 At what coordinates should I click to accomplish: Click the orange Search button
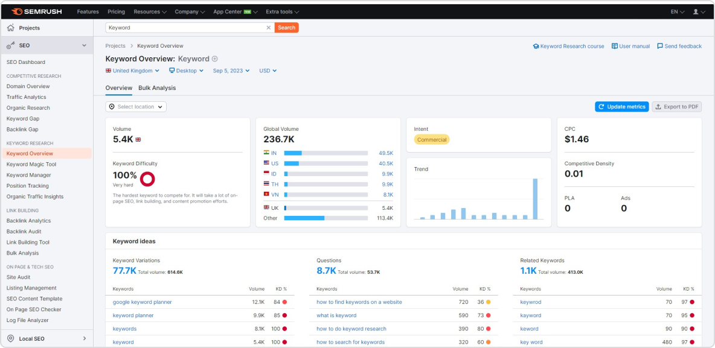pyautogui.click(x=286, y=28)
